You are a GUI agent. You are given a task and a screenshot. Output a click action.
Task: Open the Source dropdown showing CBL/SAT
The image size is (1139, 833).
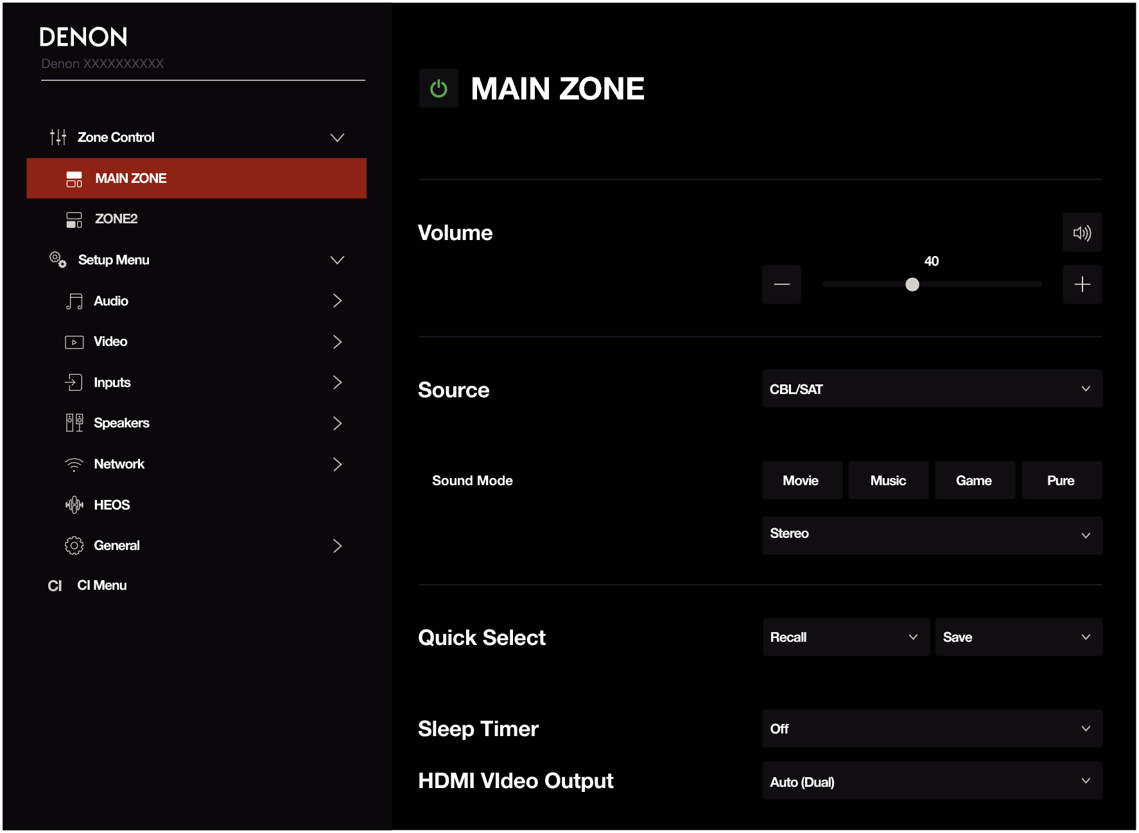click(932, 389)
